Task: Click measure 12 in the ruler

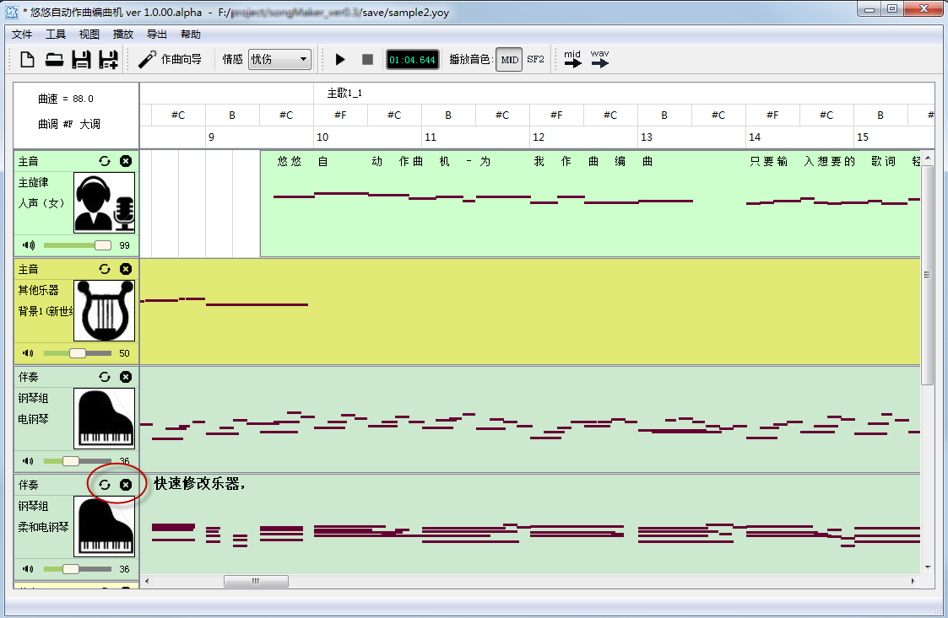Action: [x=538, y=137]
